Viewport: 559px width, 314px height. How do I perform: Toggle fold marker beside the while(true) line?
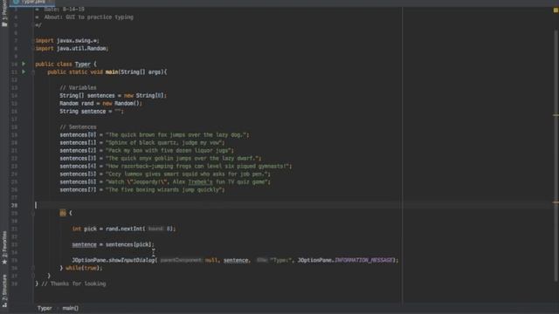pos(33,268)
